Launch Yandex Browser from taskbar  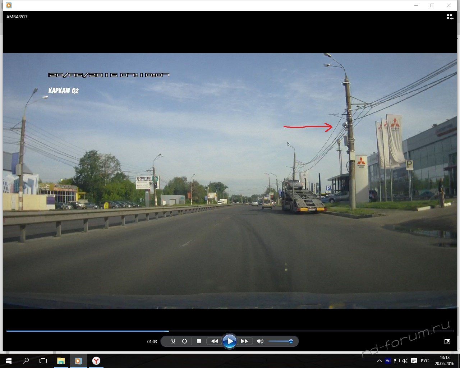tap(96, 361)
